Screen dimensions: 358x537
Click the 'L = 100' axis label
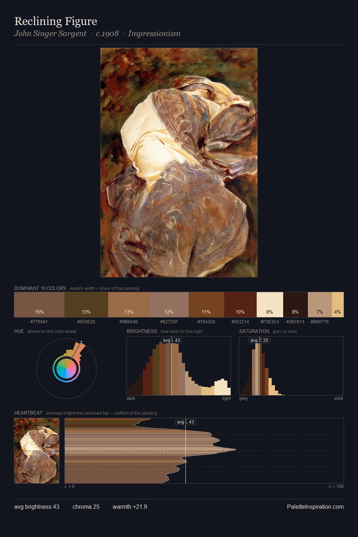[336, 486]
